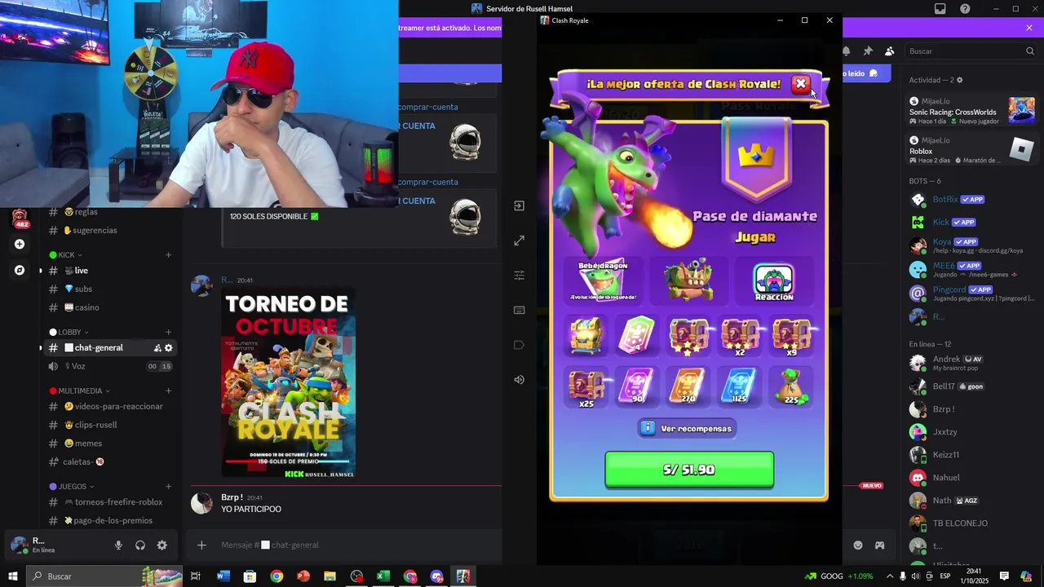Open torneos-freefire-roblox channel
Viewport: 1044px width, 587px height.
pyautogui.click(x=109, y=502)
